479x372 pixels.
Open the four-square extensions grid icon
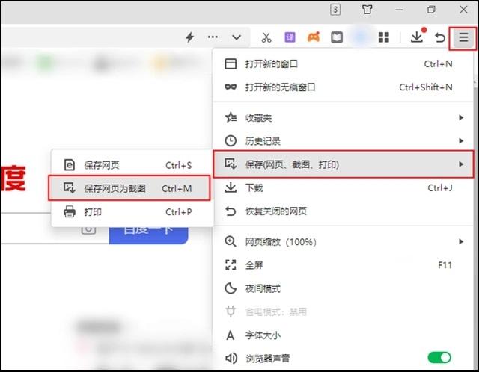[384, 37]
